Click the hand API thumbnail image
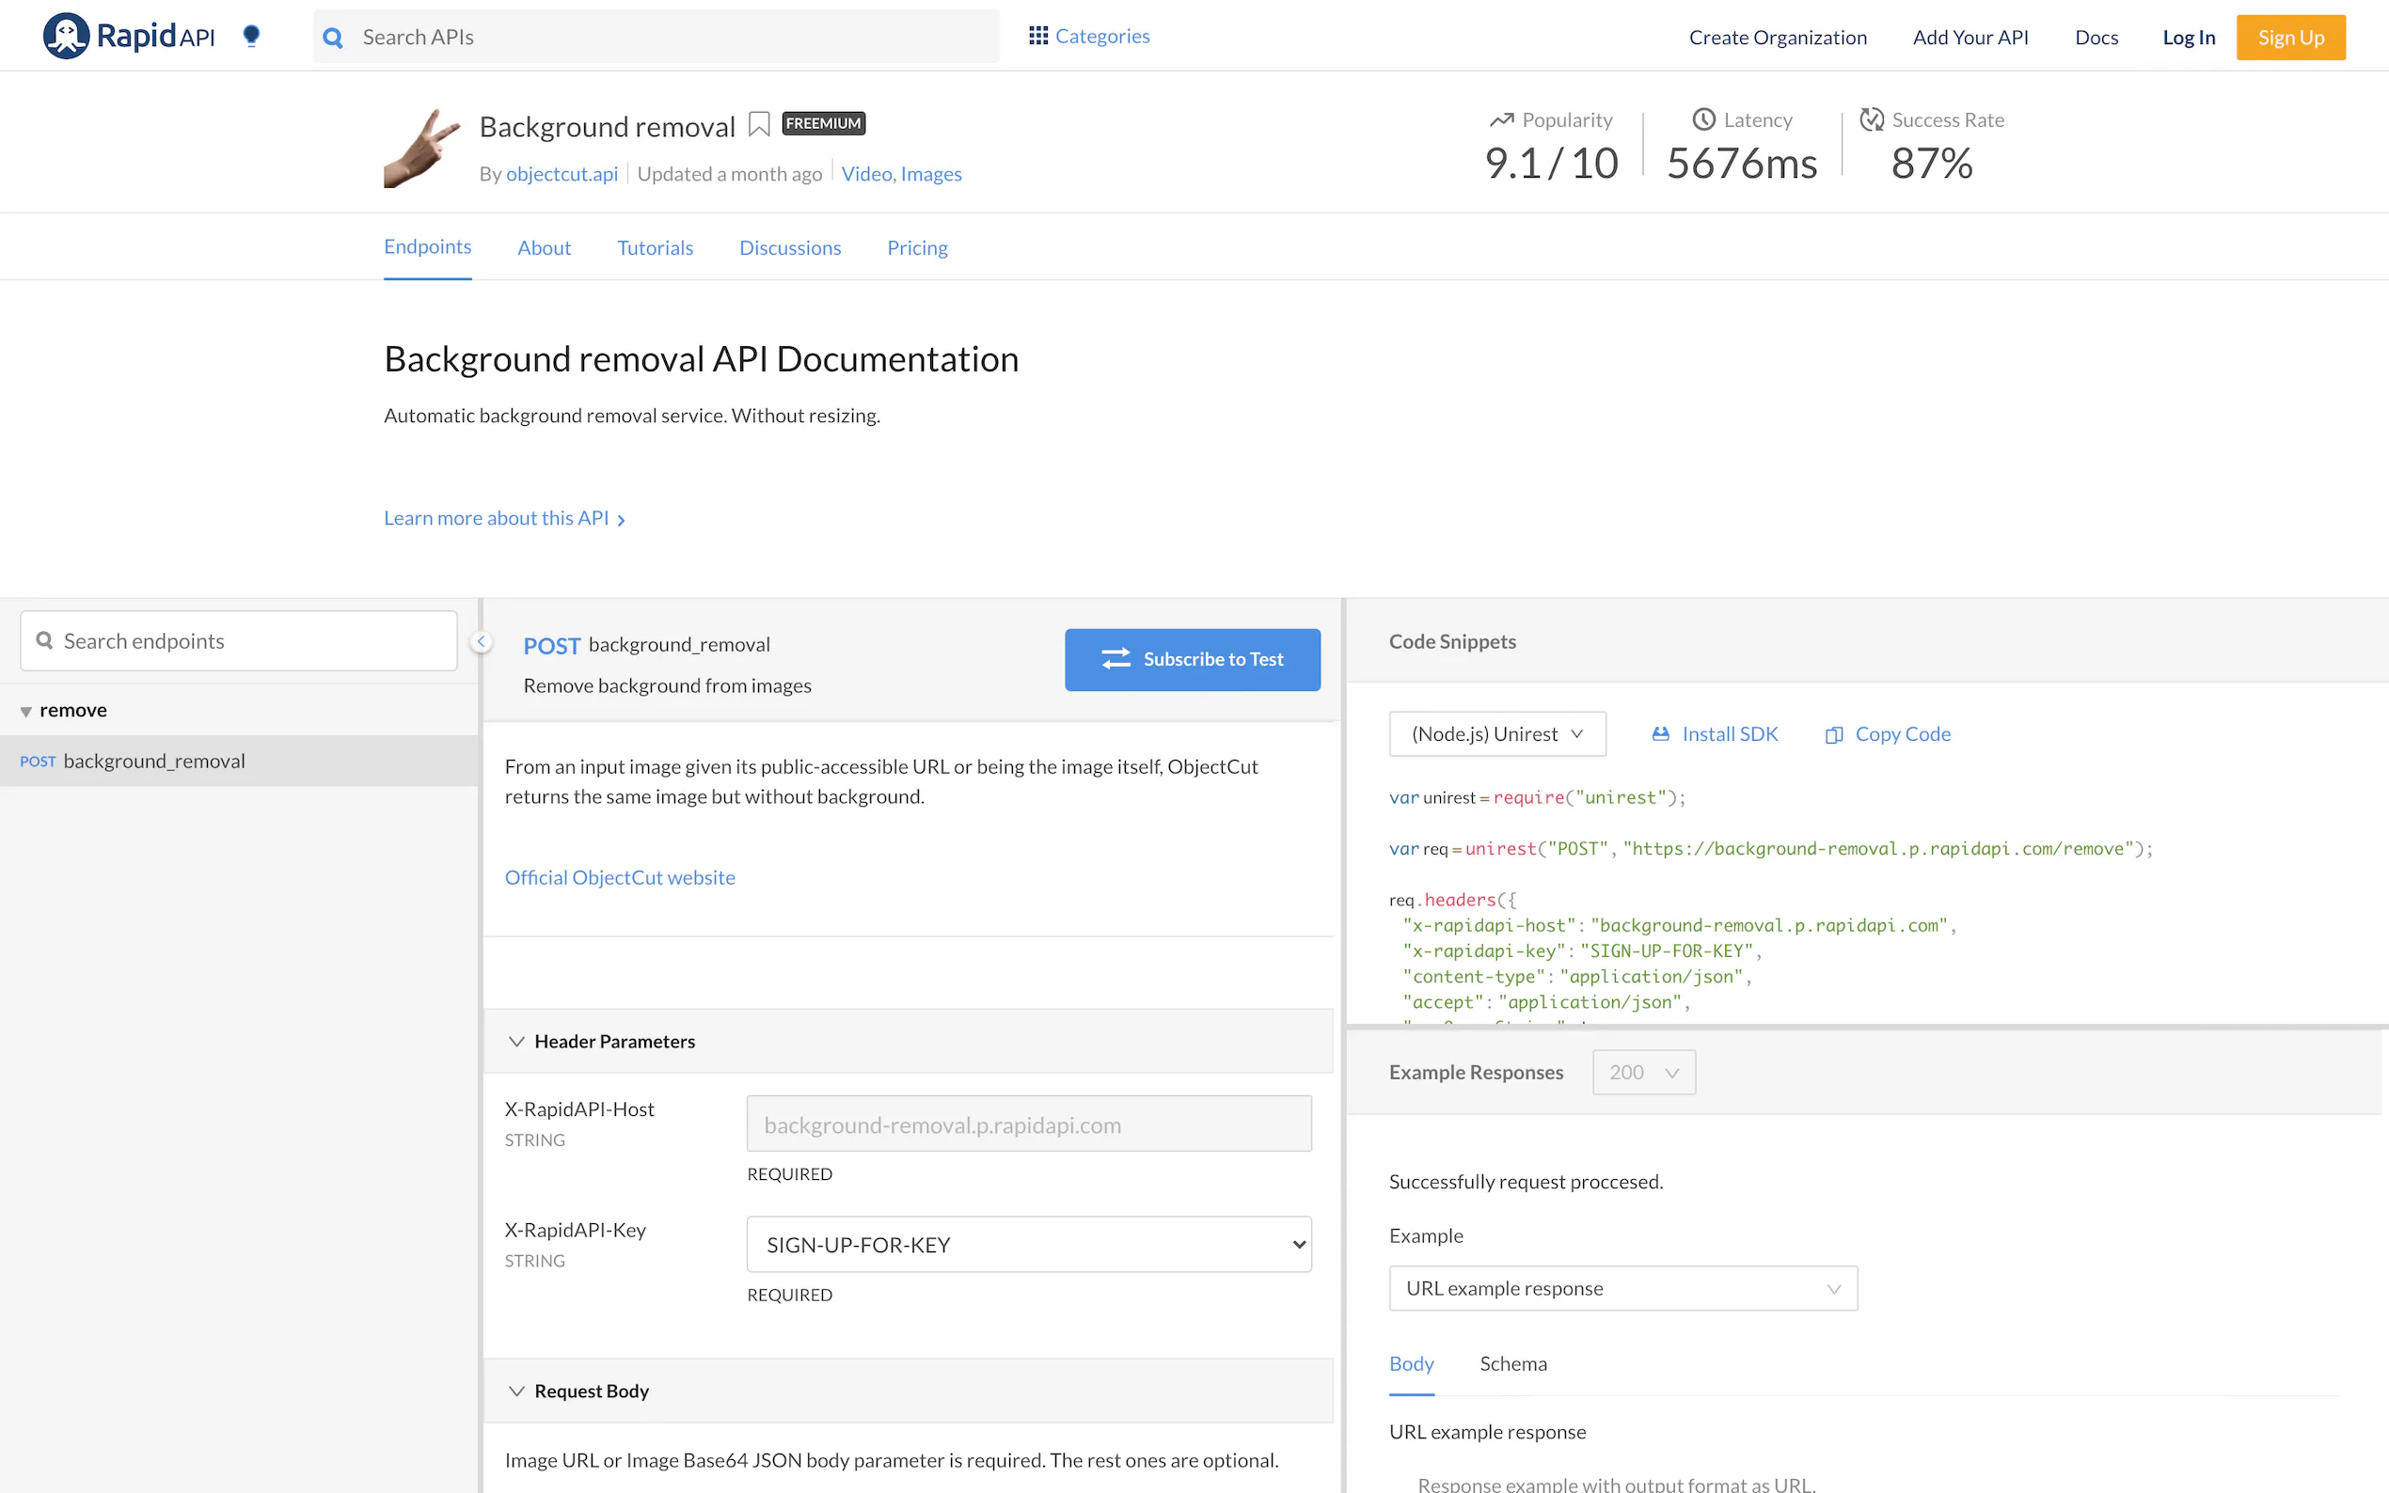Image resolution: width=2389 pixels, height=1493 pixels. pyautogui.click(x=421, y=149)
